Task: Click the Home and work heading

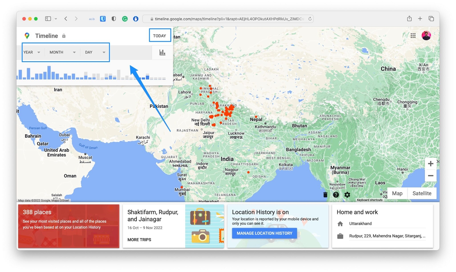Action: (x=357, y=212)
